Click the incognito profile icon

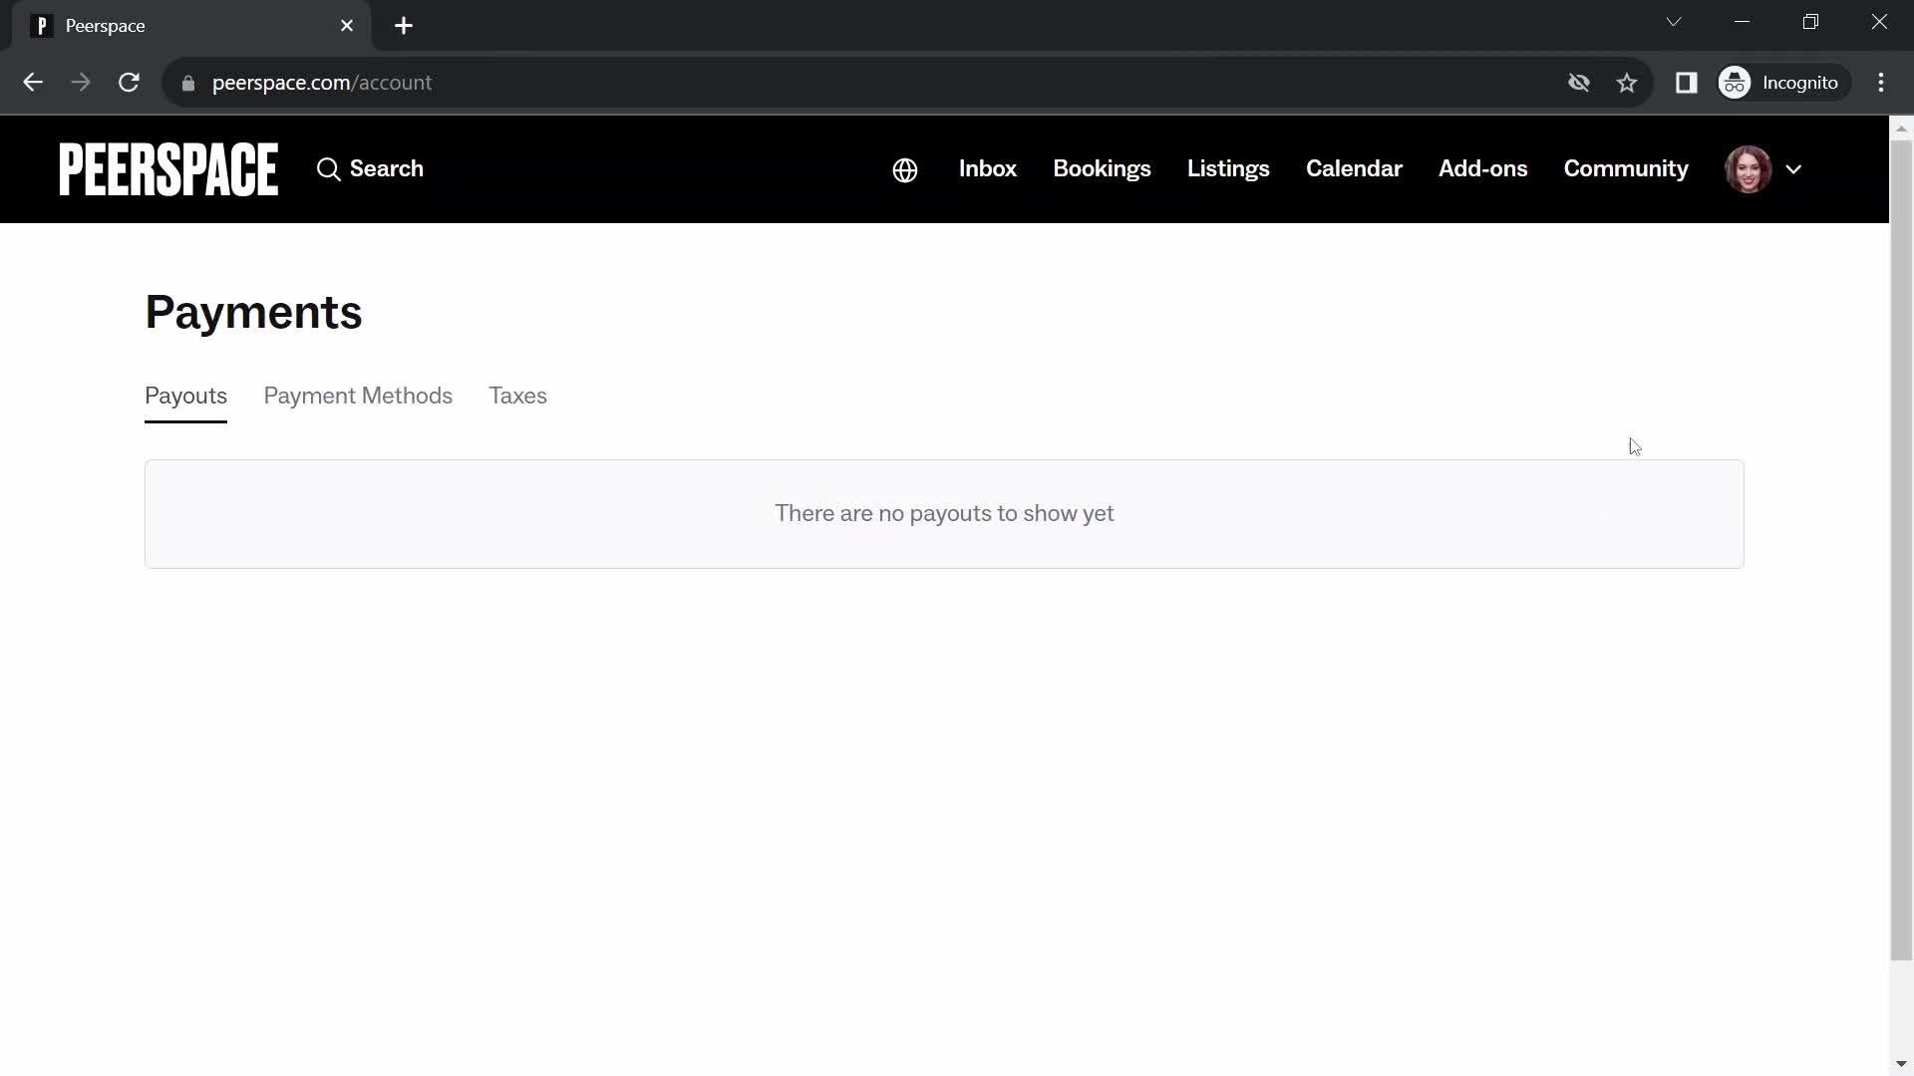(1737, 82)
